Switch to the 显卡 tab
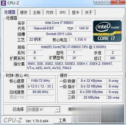 [76, 12]
